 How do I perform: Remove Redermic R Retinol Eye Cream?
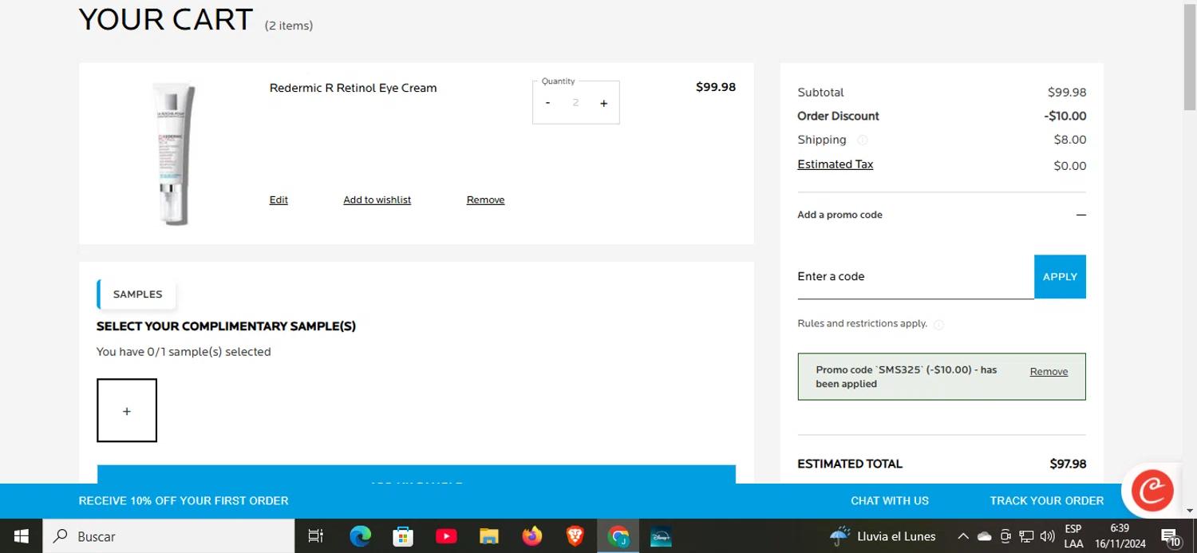[485, 200]
